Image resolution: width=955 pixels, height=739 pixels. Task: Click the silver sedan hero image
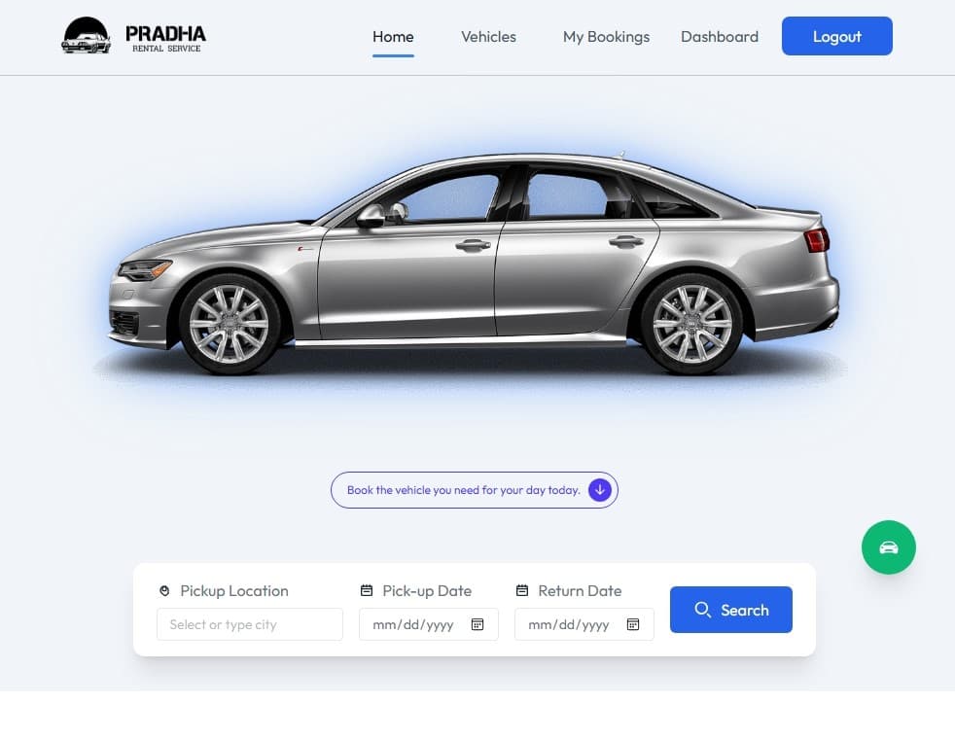(474, 263)
